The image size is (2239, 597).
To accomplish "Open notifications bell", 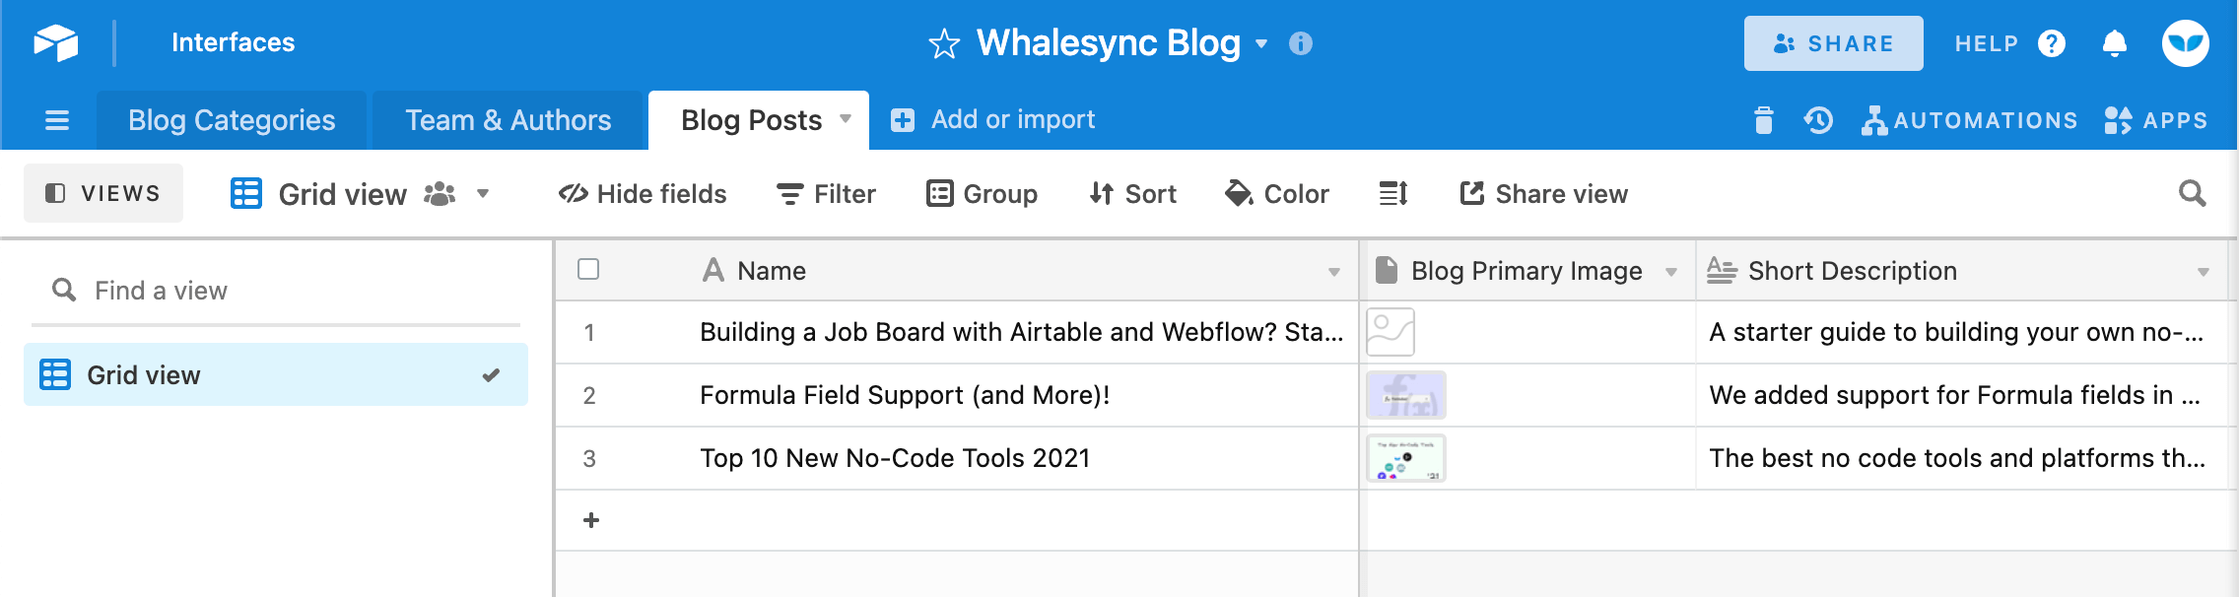I will click(2114, 43).
